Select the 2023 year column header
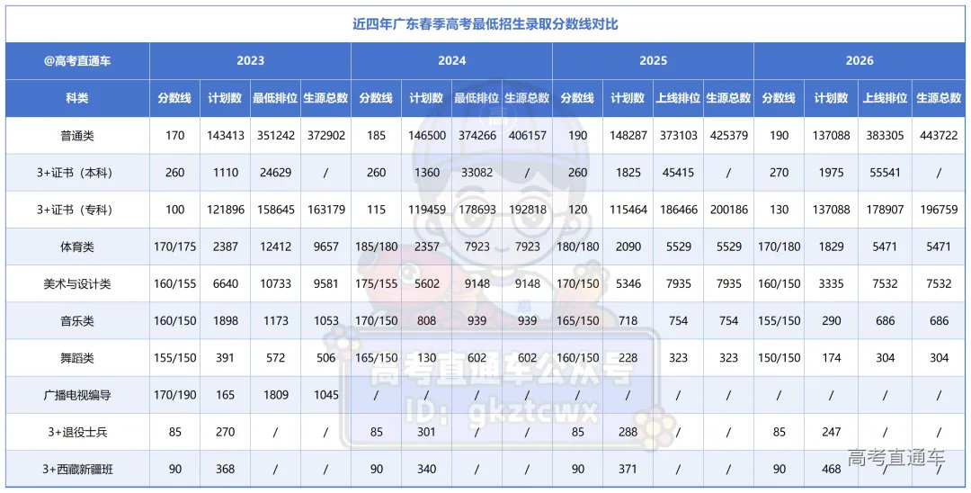Viewport: 971px width, 493px height. (x=250, y=61)
